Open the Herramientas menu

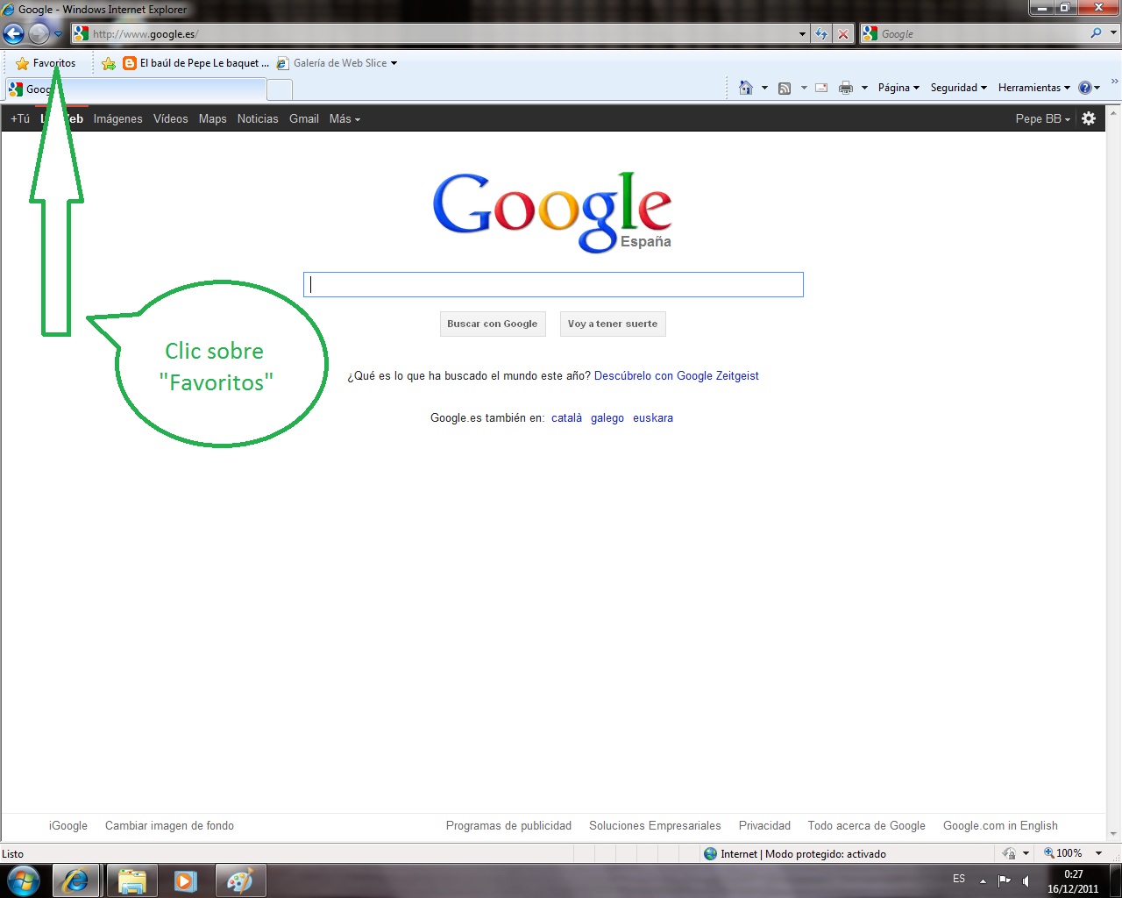click(1034, 88)
